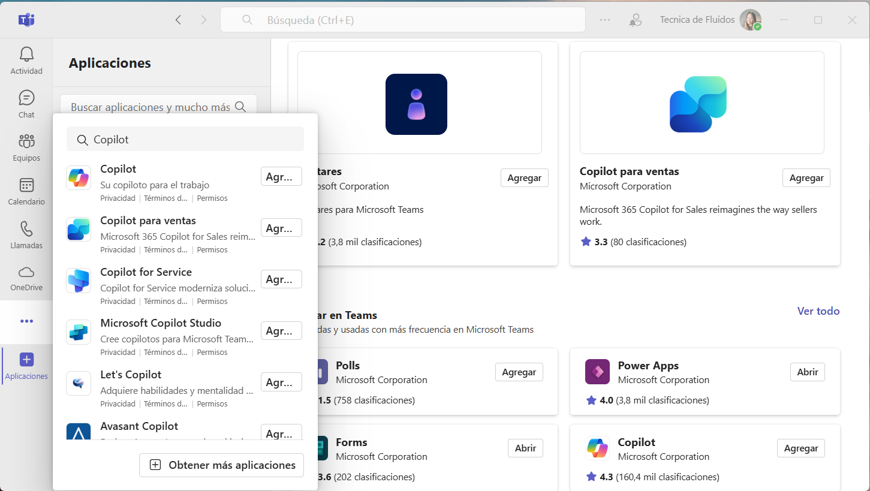
Task: Click Obtener más aplicaciones button
Action: click(x=222, y=465)
